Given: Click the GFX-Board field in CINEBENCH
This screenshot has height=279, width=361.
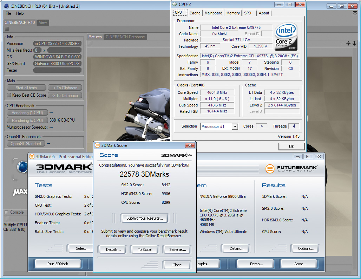Looking at the screenshot, I should 58,64.
